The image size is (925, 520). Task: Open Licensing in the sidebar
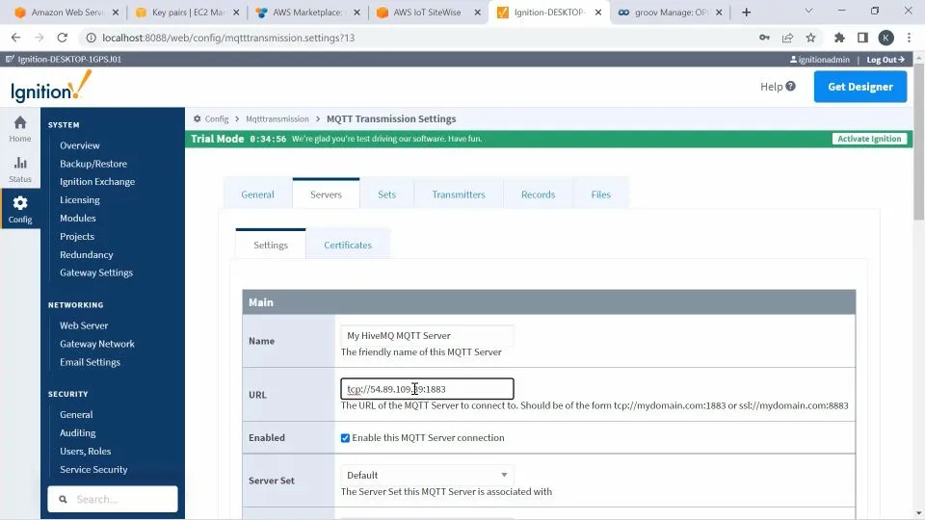(80, 200)
